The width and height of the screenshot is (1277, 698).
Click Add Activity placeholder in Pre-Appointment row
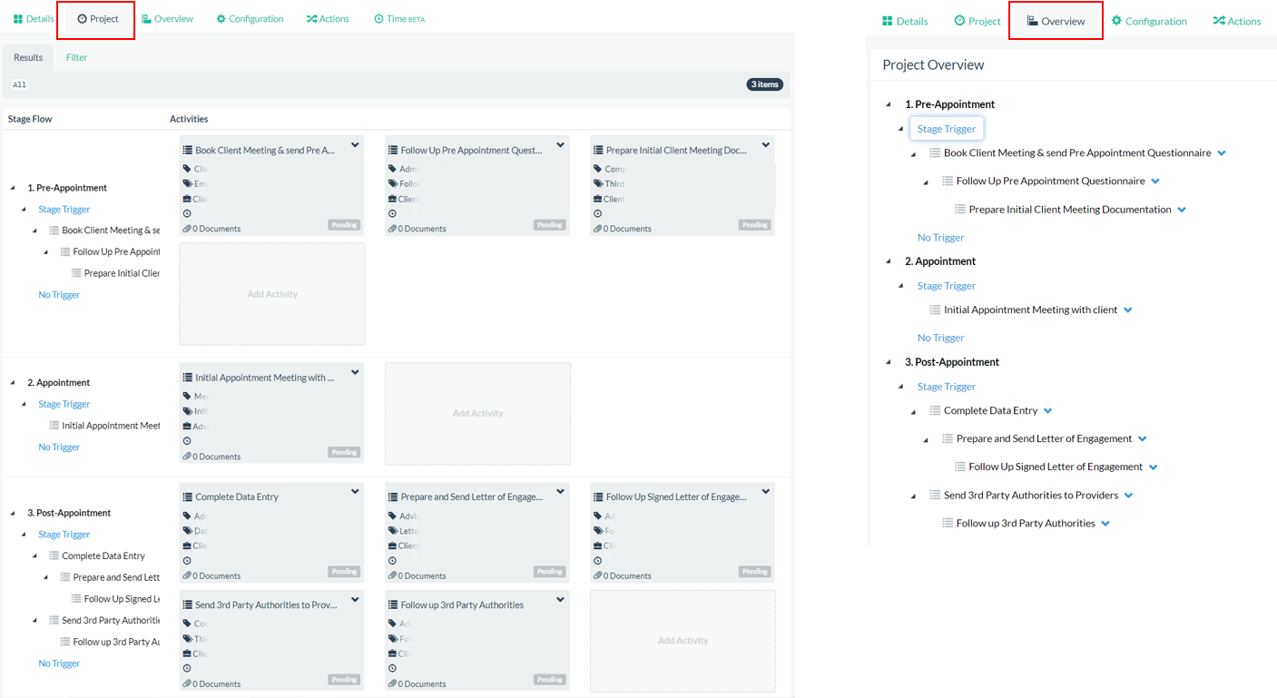pos(272,294)
